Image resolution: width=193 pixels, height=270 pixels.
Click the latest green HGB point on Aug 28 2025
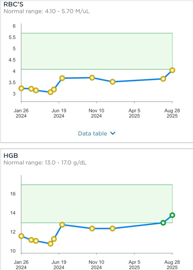coord(172,215)
